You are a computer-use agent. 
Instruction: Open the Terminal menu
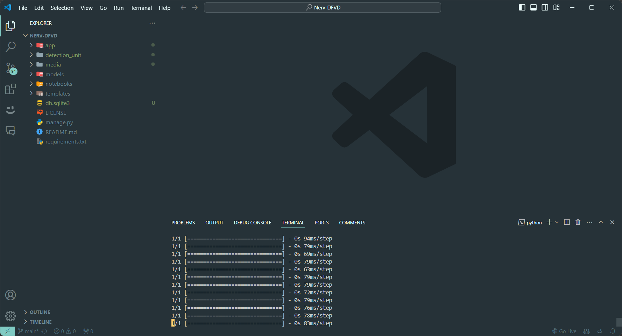point(141,8)
